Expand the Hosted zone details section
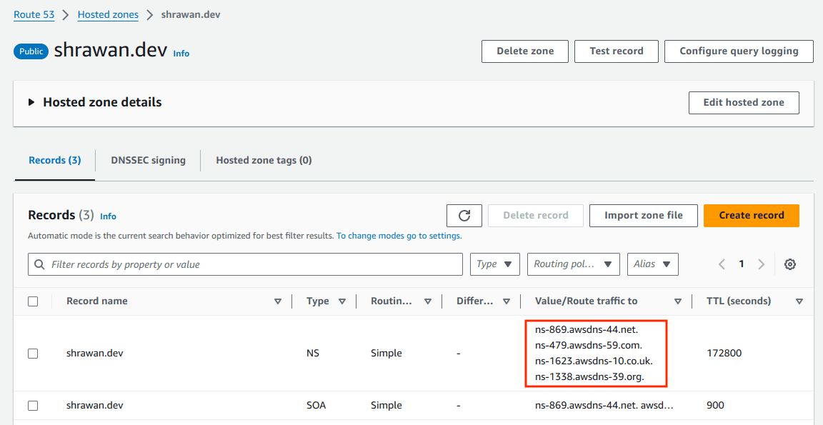 [30, 101]
